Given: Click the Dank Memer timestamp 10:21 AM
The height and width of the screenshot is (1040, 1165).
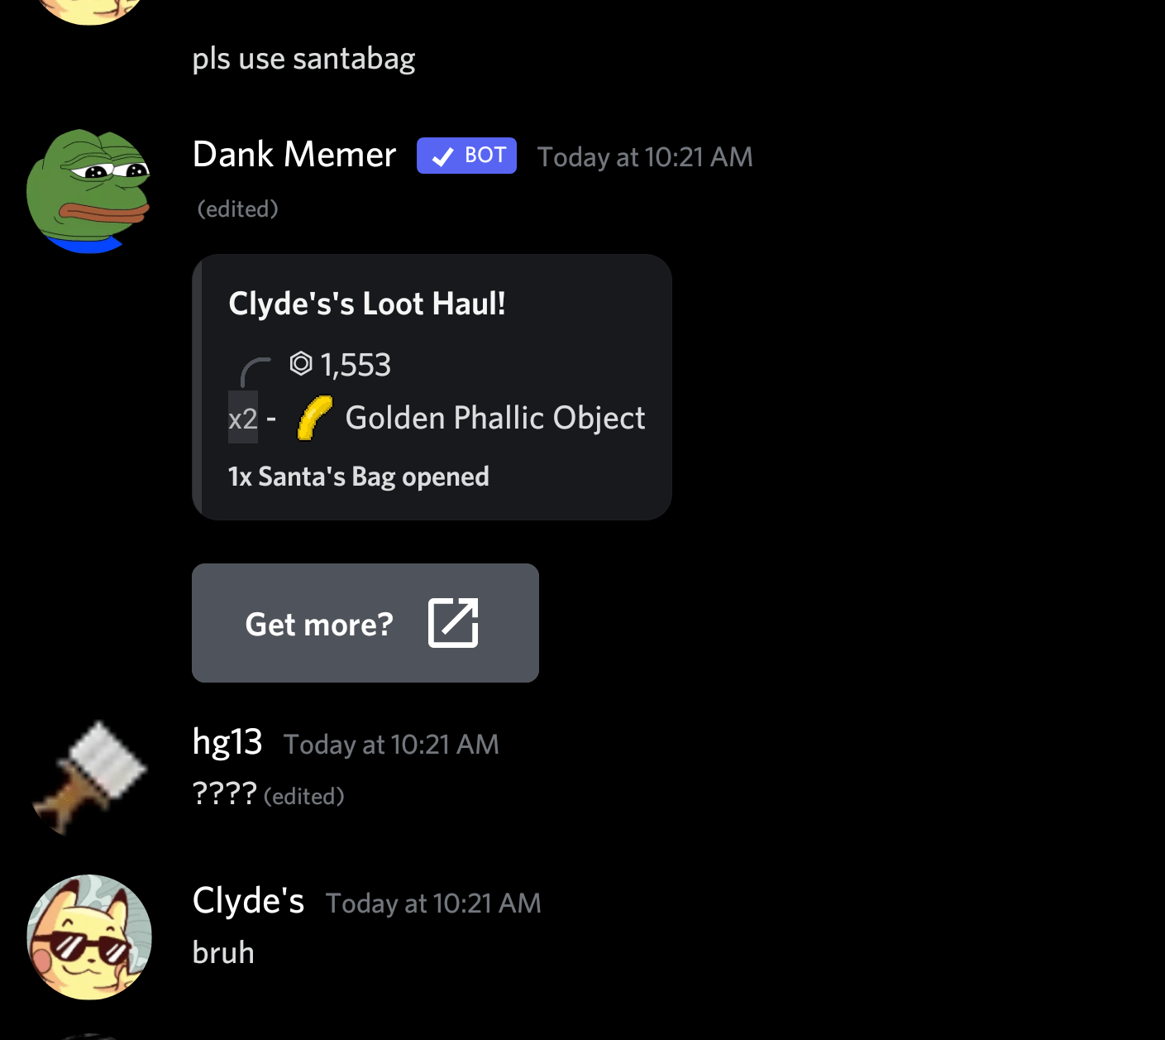Looking at the screenshot, I should point(645,157).
